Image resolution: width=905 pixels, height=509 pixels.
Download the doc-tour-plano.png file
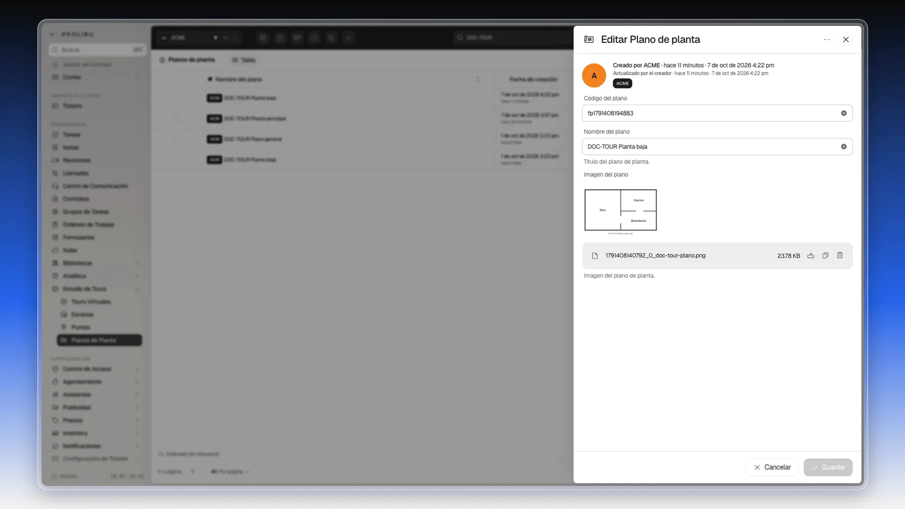811,255
